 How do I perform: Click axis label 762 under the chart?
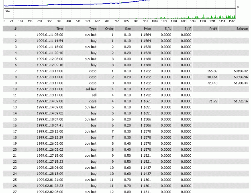(x=116, y=21)
